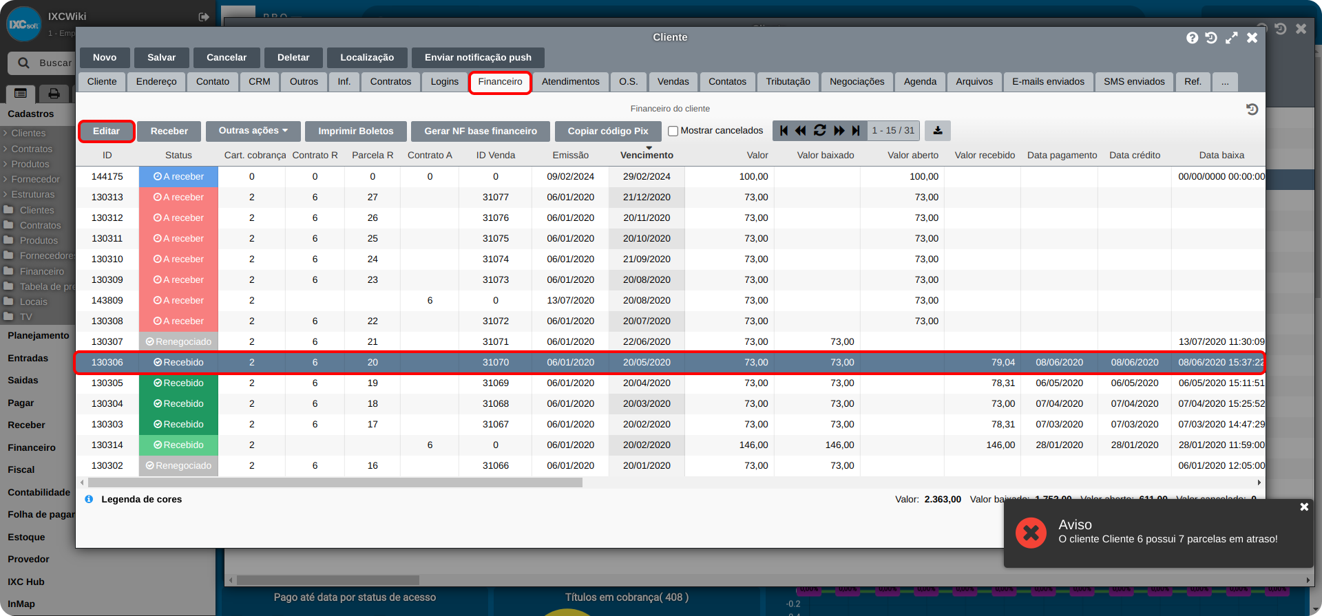Image resolution: width=1322 pixels, height=616 pixels.
Task: Expand the Financeiro sidebar section
Action: [x=32, y=447]
